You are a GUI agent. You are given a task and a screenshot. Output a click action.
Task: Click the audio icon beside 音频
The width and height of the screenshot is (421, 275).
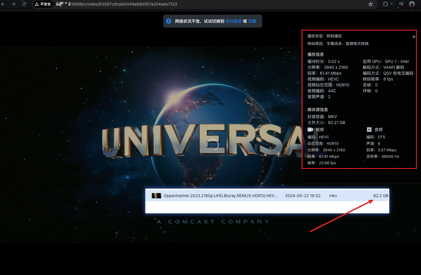point(369,130)
